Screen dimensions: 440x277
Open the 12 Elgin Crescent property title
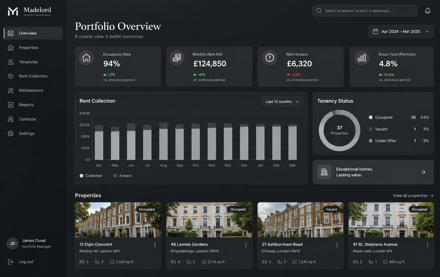(x=96, y=244)
